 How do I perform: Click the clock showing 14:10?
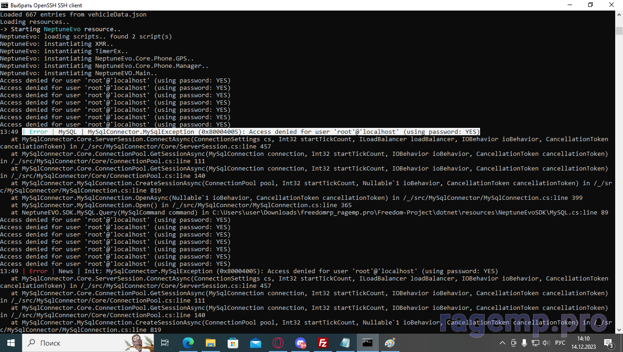click(x=584, y=342)
